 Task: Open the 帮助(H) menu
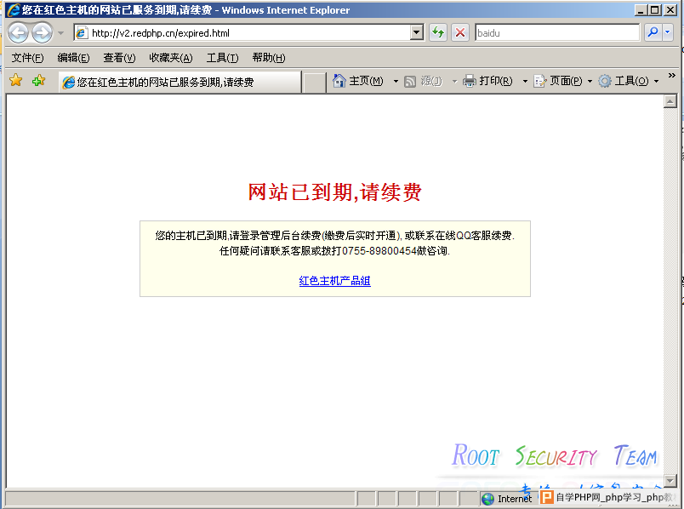pyautogui.click(x=269, y=58)
